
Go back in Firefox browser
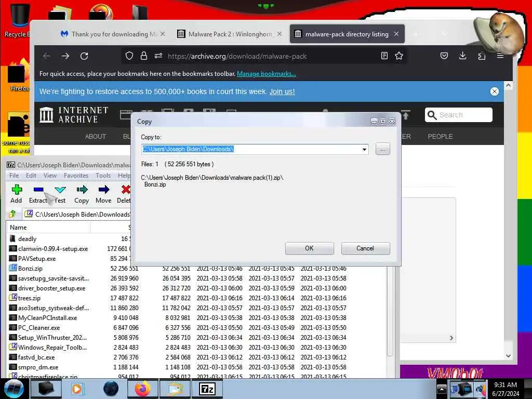(47, 56)
